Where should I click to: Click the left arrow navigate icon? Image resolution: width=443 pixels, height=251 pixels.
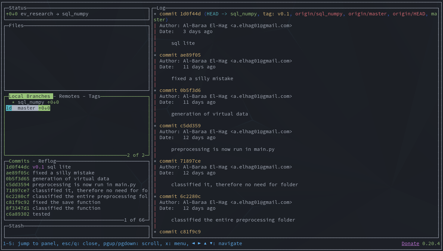193,243
